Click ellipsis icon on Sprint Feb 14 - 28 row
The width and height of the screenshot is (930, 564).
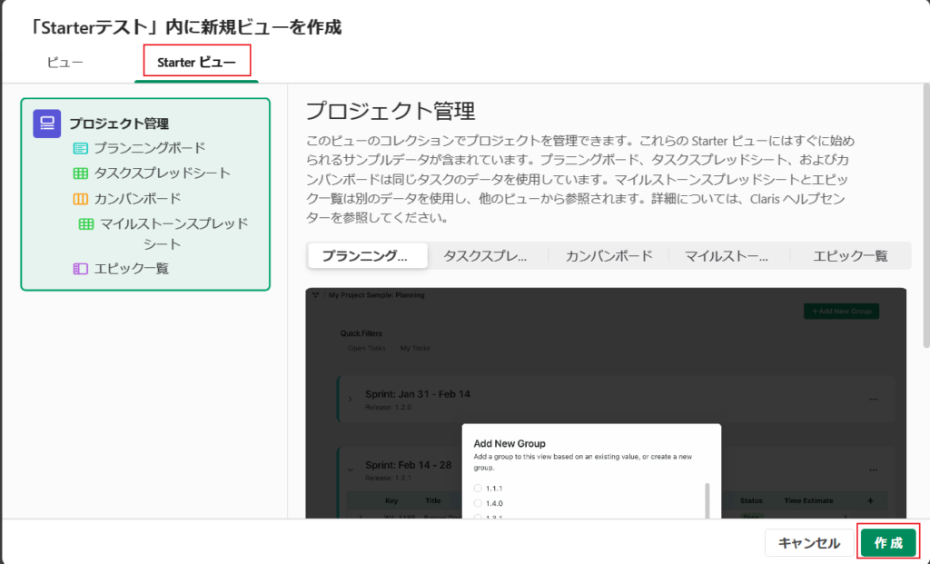[874, 470]
